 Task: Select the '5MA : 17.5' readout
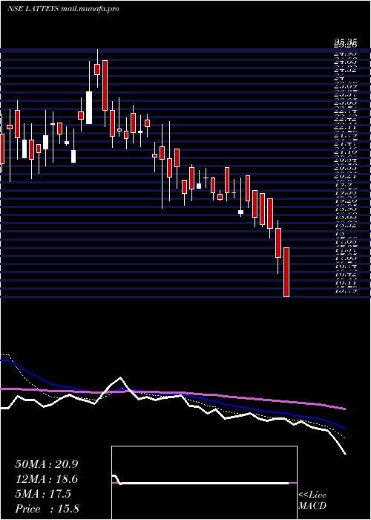pyautogui.click(x=43, y=494)
